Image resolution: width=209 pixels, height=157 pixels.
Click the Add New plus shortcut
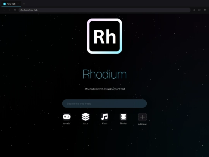tap(142, 117)
